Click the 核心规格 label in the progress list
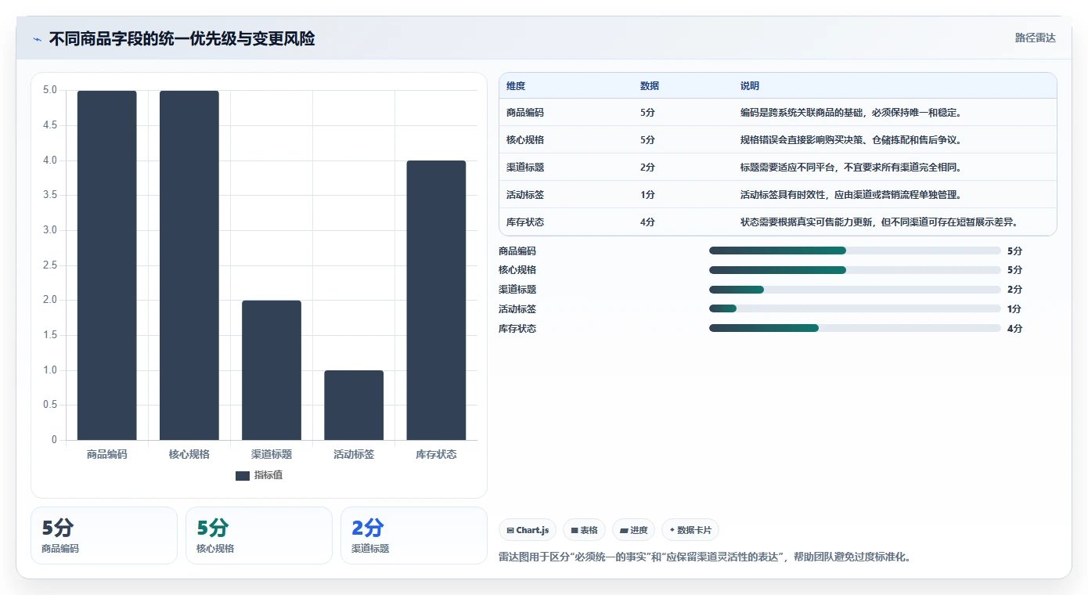 coord(517,270)
